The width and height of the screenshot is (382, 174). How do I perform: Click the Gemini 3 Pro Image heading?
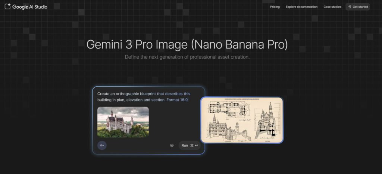pos(187,44)
